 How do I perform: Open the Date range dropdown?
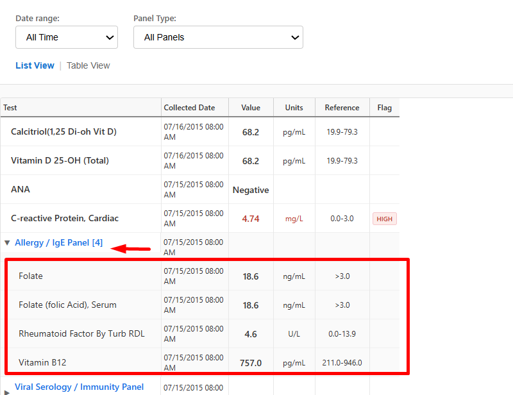point(67,37)
